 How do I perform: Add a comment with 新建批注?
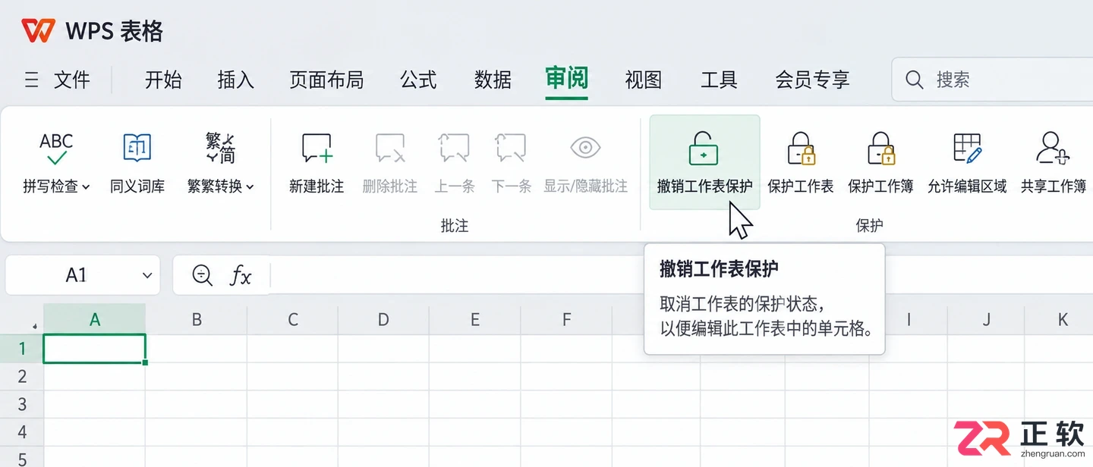(x=317, y=162)
